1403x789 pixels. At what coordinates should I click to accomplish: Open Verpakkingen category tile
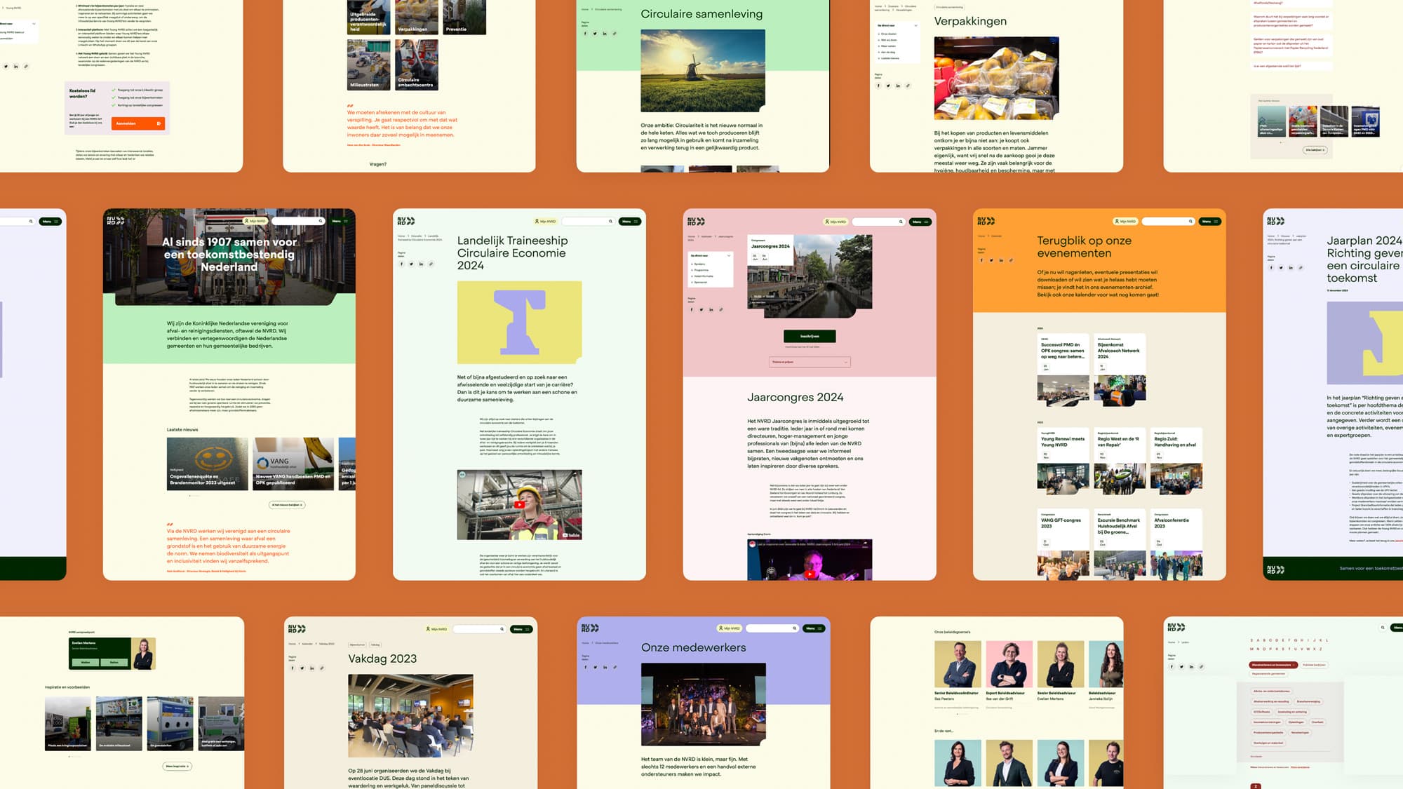(x=417, y=17)
